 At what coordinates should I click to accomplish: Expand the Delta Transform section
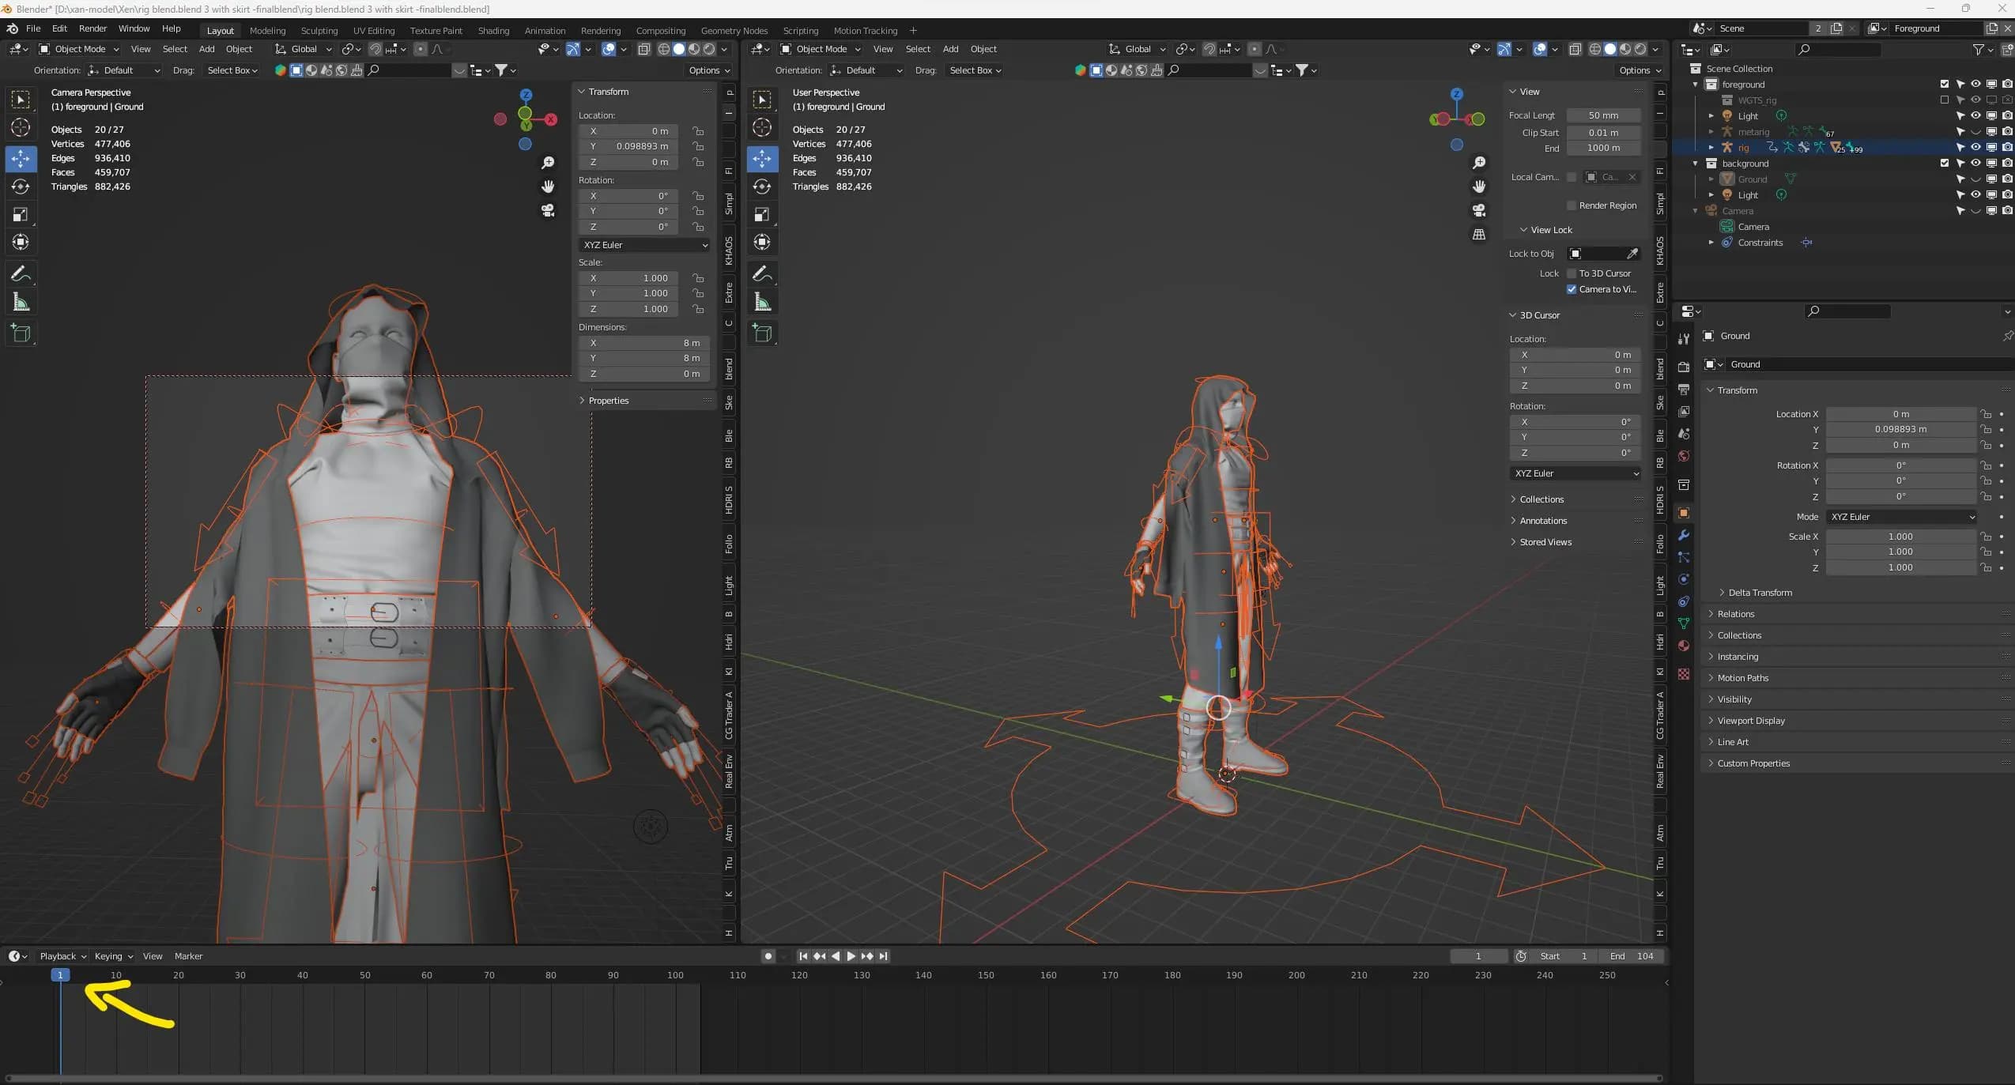point(1757,592)
